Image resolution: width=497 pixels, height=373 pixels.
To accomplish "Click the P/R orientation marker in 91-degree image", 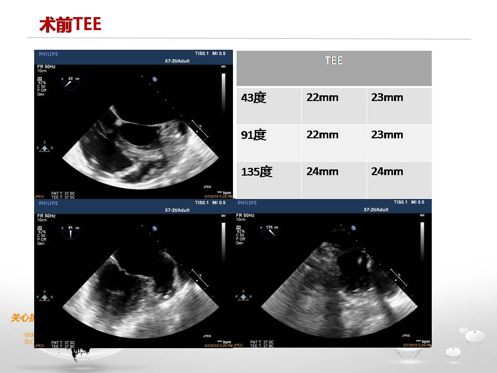I will click(x=45, y=296).
